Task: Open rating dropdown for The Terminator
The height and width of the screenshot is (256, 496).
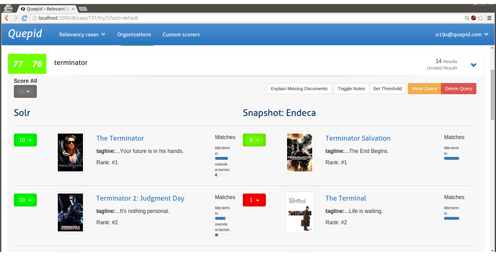Action: pyautogui.click(x=25, y=140)
